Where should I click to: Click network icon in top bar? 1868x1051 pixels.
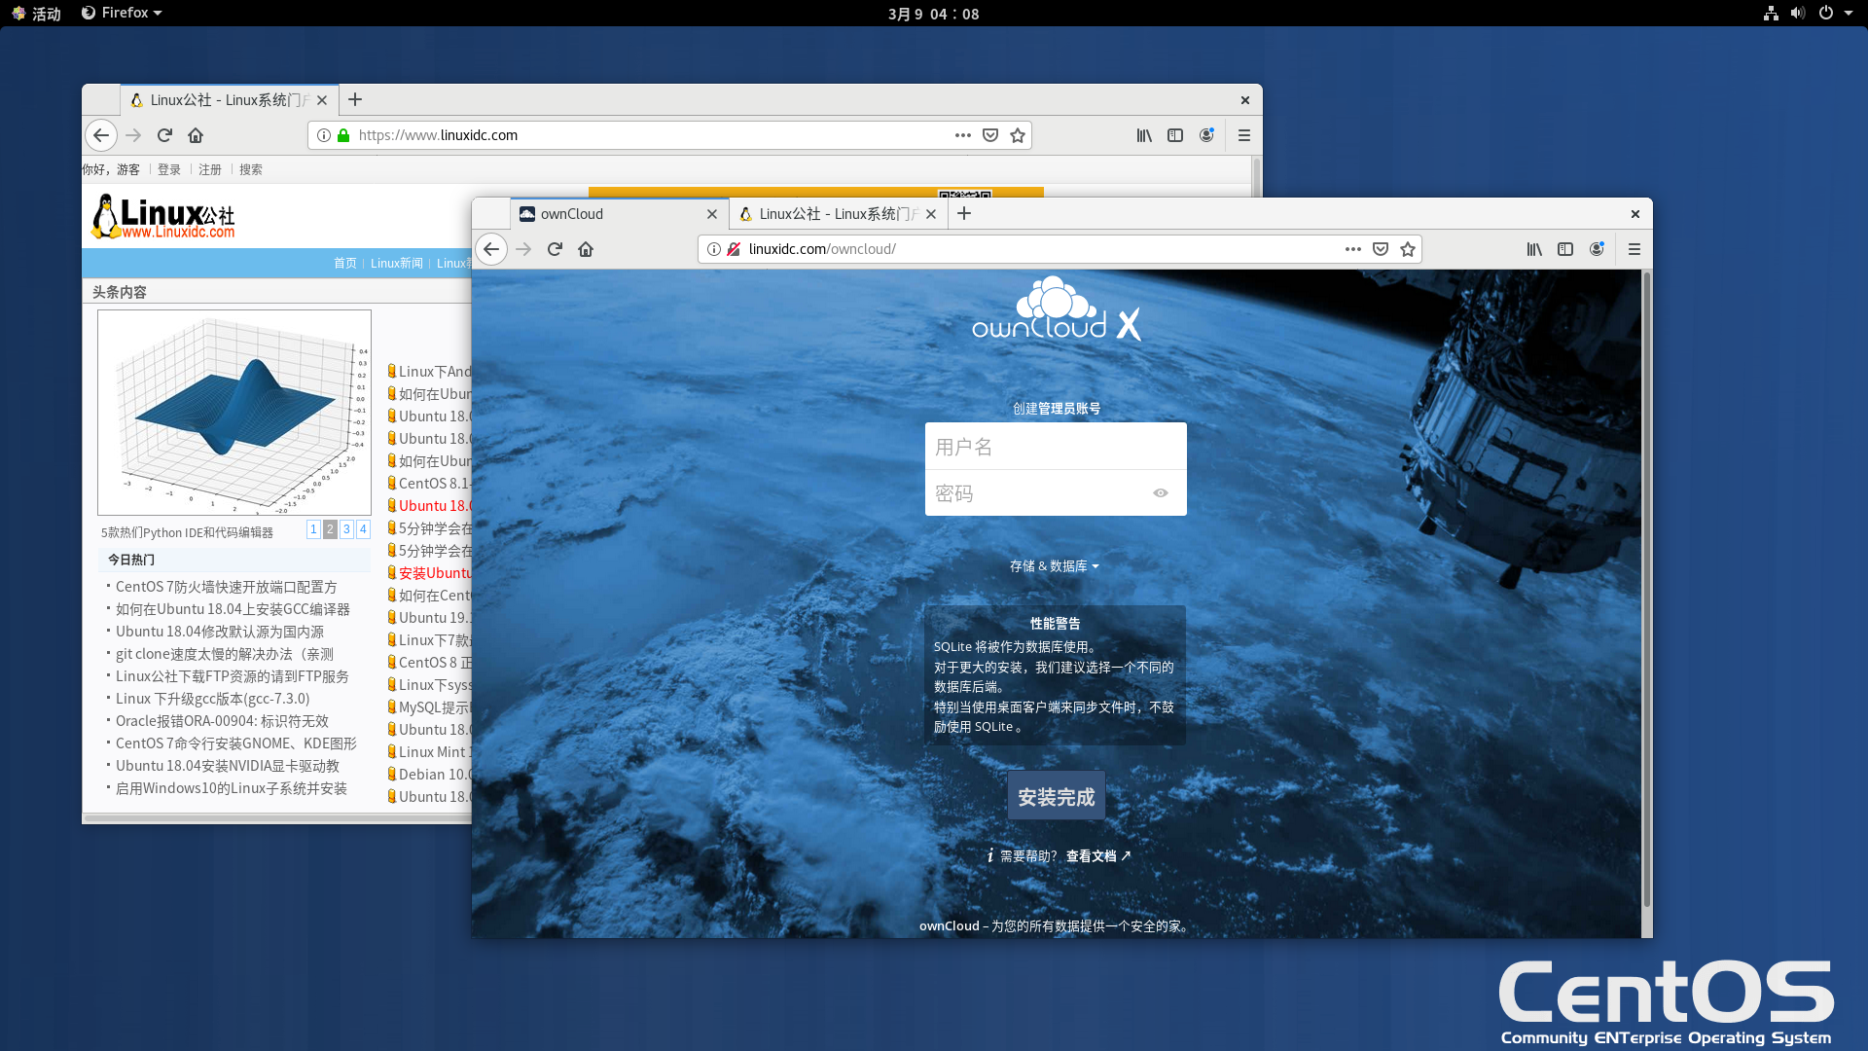click(1771, 13)
